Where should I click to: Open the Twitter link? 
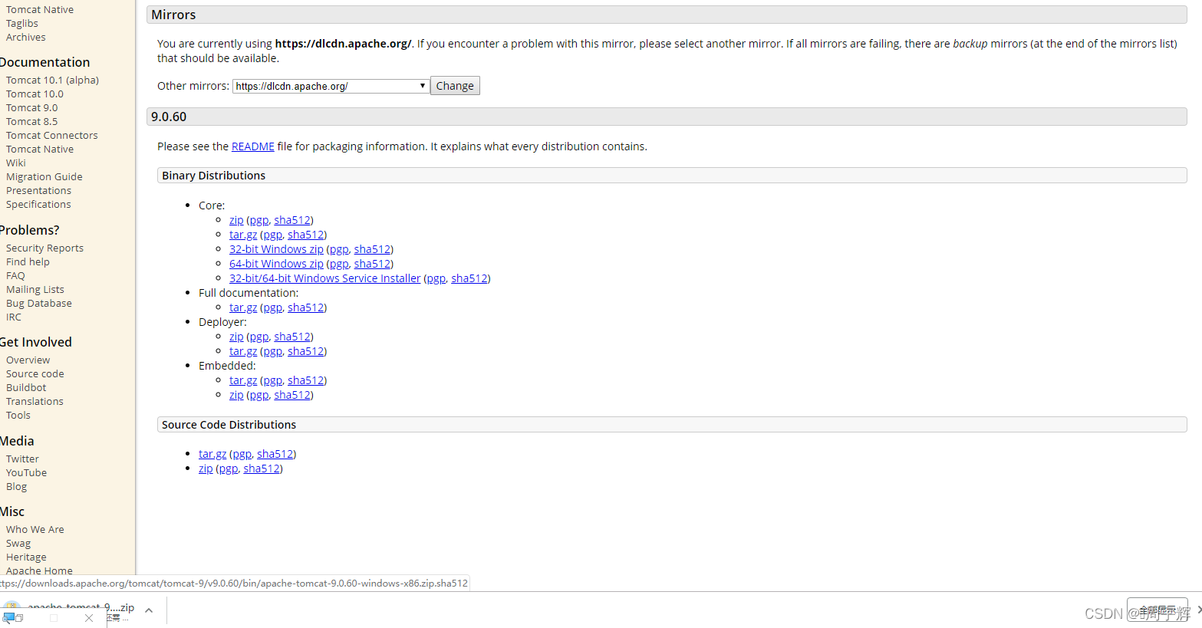22,459
